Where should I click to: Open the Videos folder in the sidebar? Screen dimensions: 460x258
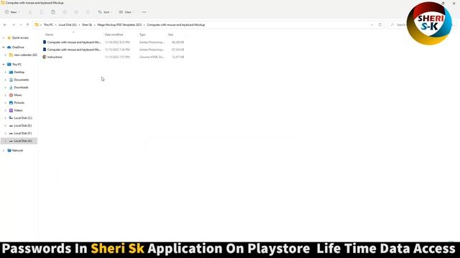(16, 110)
